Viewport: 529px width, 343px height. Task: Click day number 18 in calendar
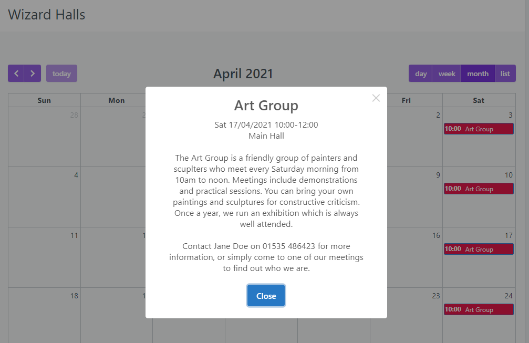[x=74, y=296]
